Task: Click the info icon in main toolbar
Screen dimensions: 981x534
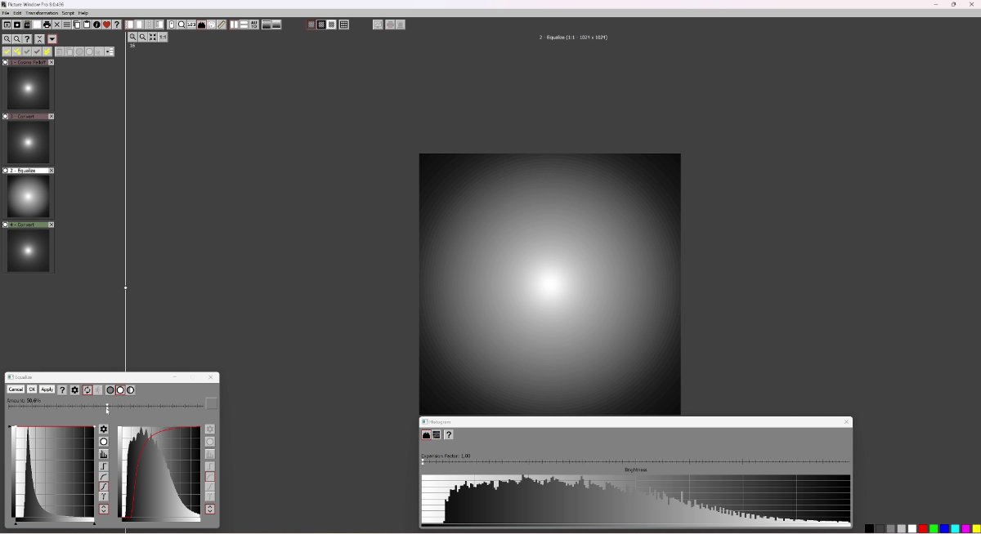Action: (96, 24)
